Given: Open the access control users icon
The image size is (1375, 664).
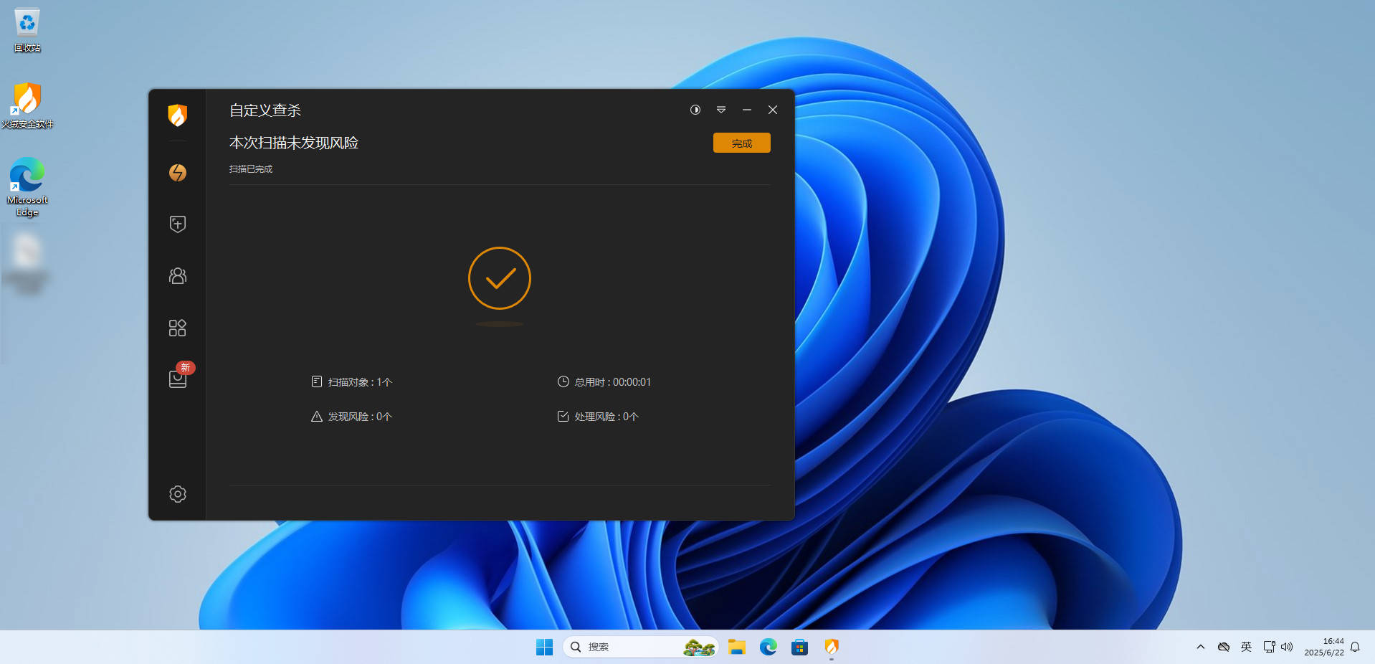Looking at the screenshot, I should [x=178, y=276].
